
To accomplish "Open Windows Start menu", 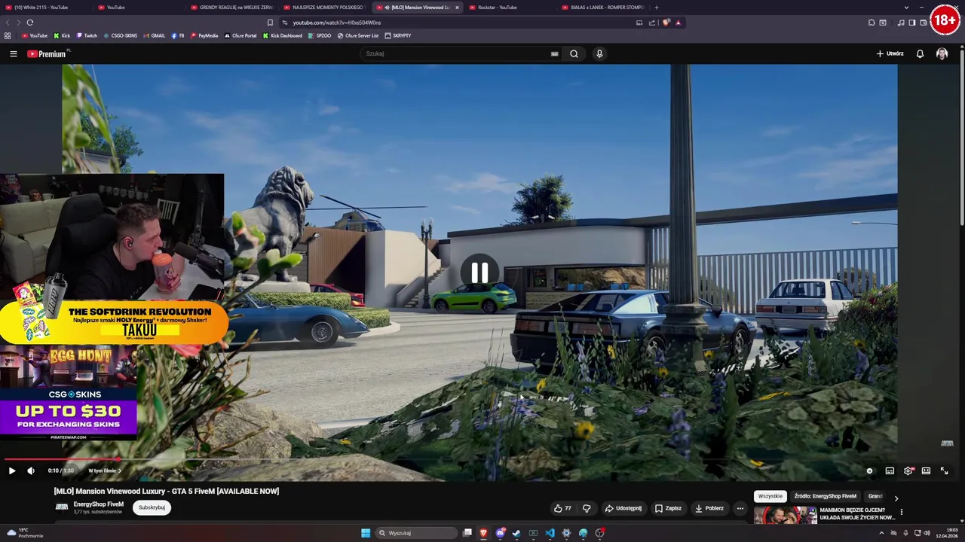I will (x=366, y=533).
